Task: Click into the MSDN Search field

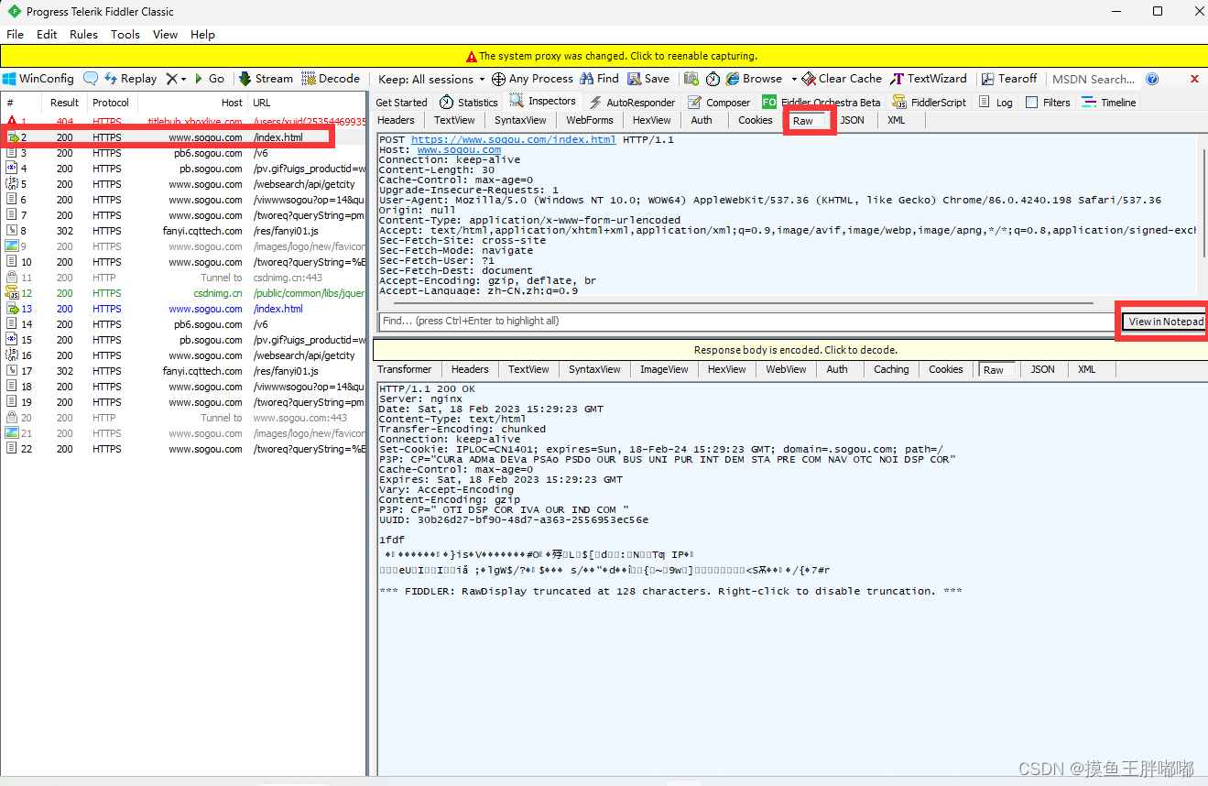Action: (1093, 79)
